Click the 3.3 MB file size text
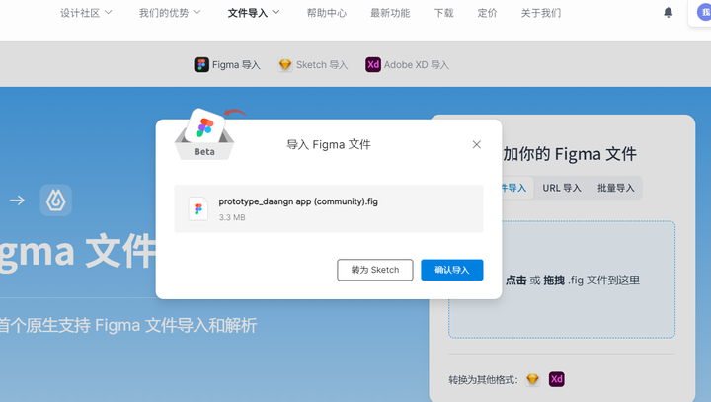This screenshot has width=711, height=402. 232,217
